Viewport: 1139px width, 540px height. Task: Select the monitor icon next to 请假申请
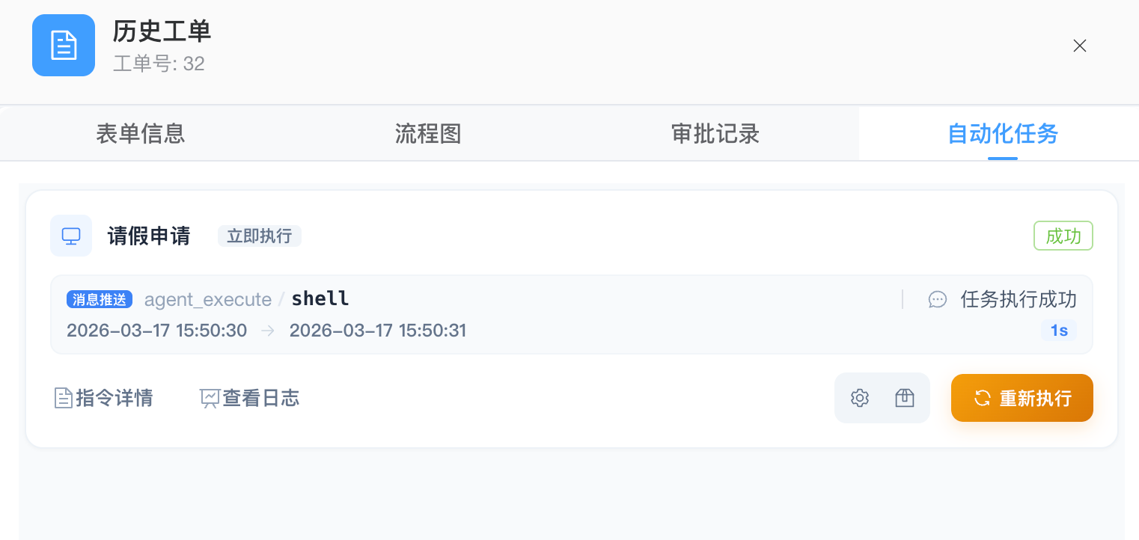point(71,235)
